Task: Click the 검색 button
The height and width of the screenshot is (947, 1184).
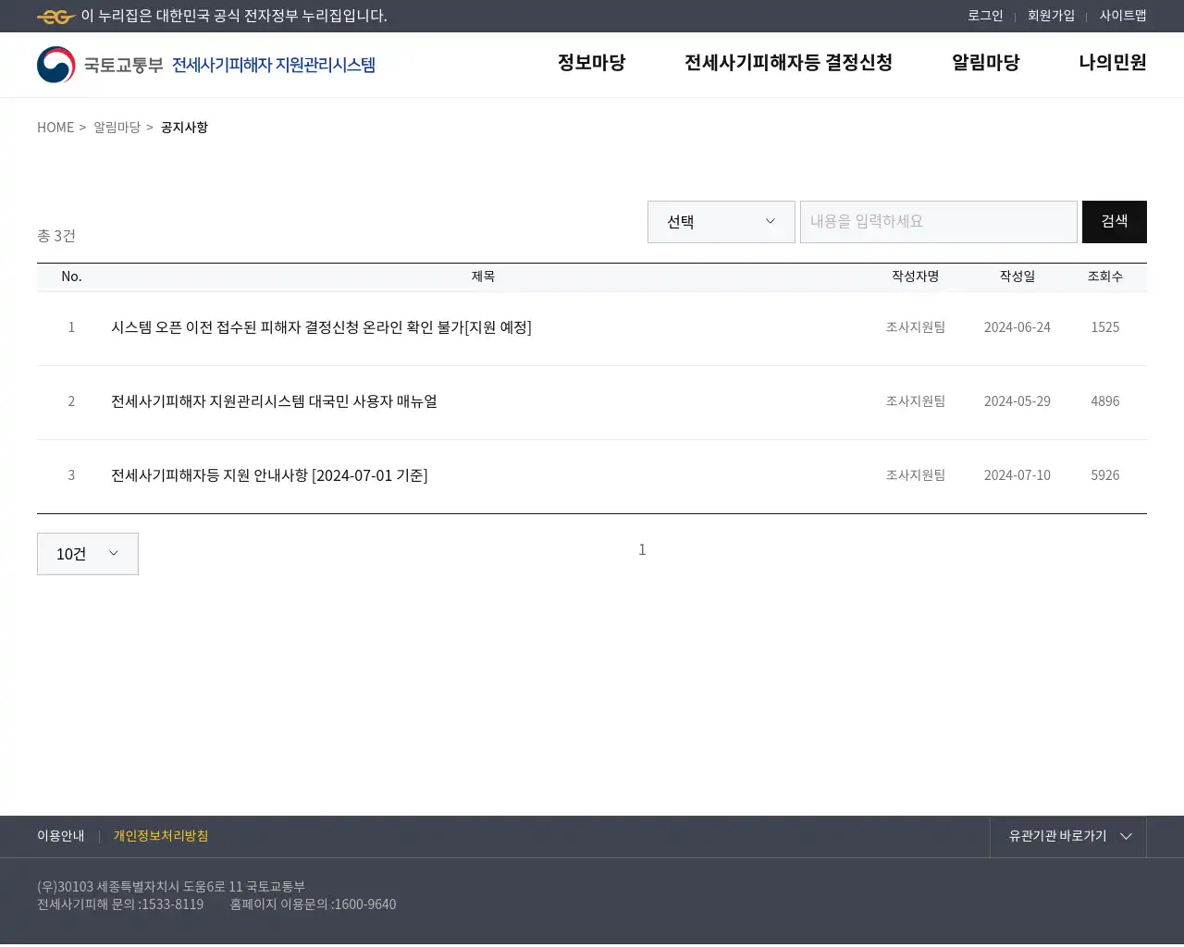Action: tap(1115, 222)
